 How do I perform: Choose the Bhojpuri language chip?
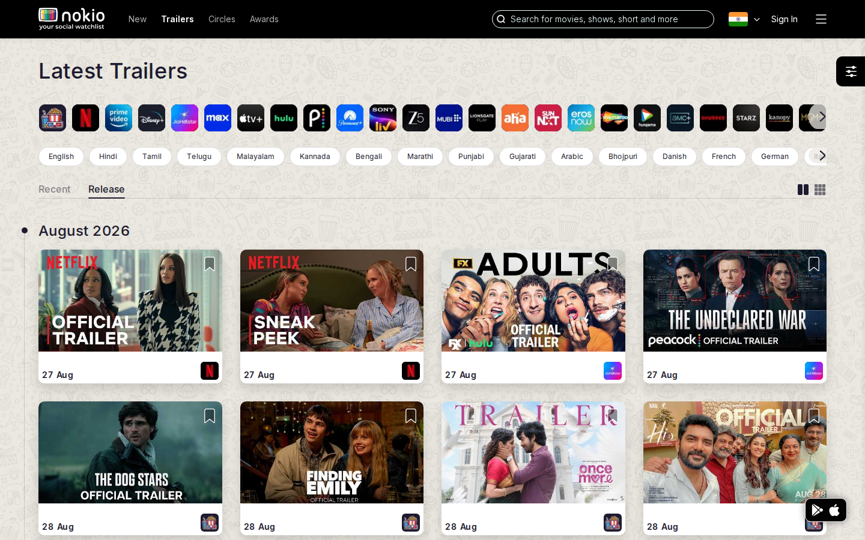[623, 157]
